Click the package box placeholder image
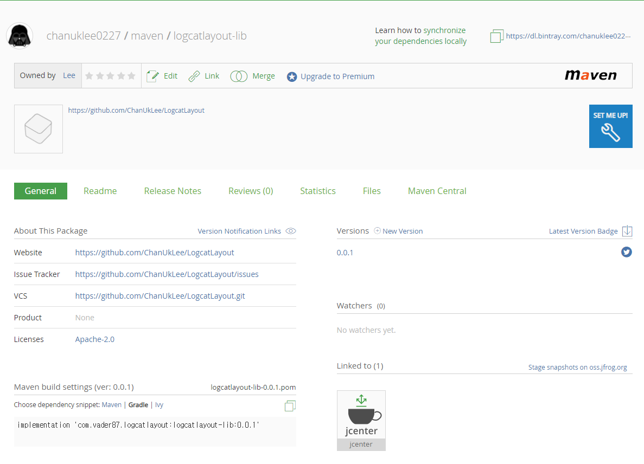 tap(38, 129)
